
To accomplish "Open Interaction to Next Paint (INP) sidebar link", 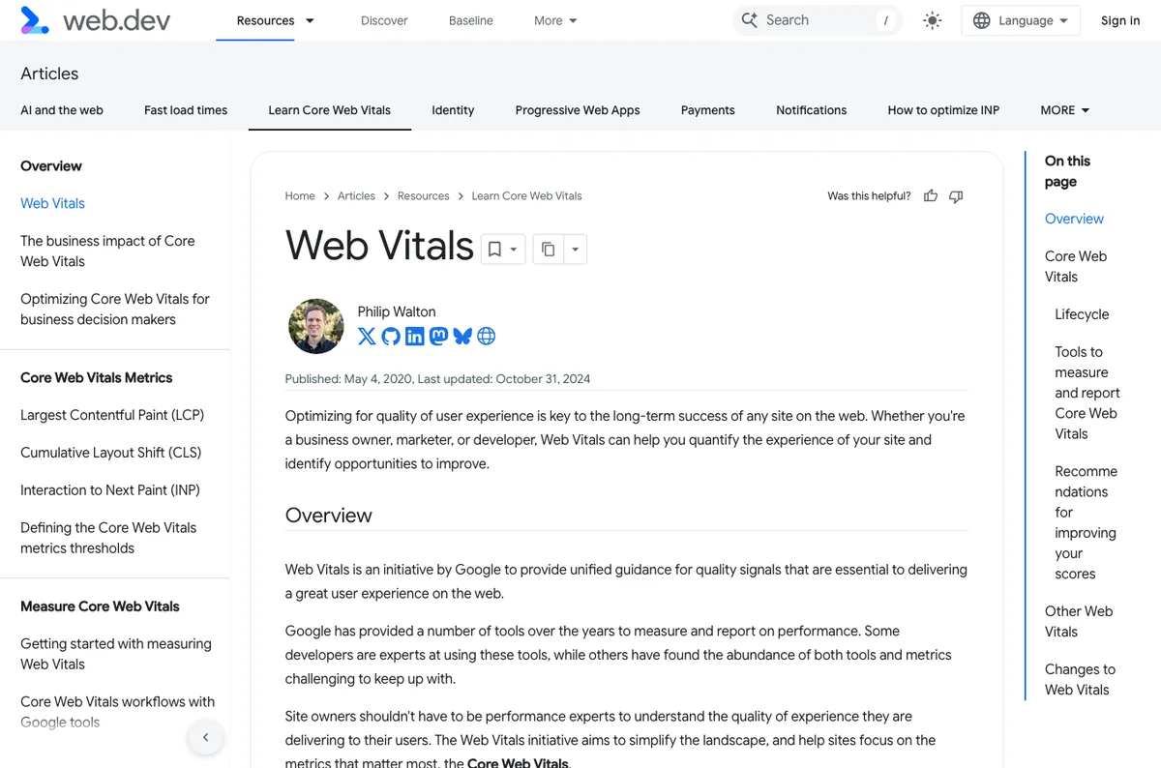I will click(x=110, y=490).
